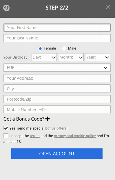Focus the Your Last Name field
The image size is (115, 180).
57,38
